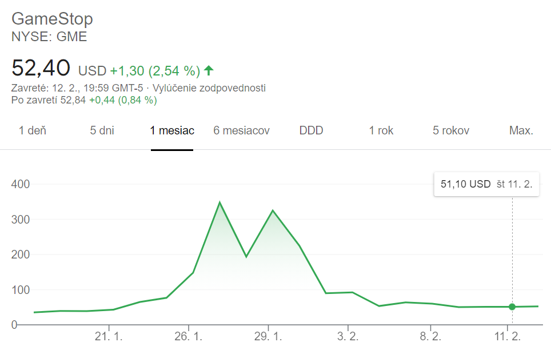Click the USD currency label beside price
This screenshot has width=551, height=354.
tap(92, 71)
